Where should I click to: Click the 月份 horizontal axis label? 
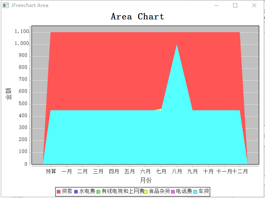(x=146, y=180)
